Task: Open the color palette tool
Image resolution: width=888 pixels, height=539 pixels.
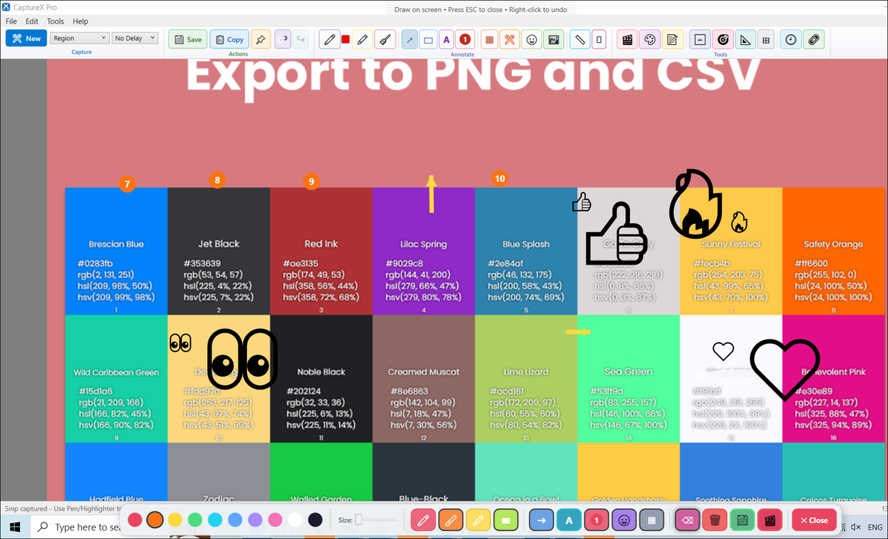Action: [650, 39]
